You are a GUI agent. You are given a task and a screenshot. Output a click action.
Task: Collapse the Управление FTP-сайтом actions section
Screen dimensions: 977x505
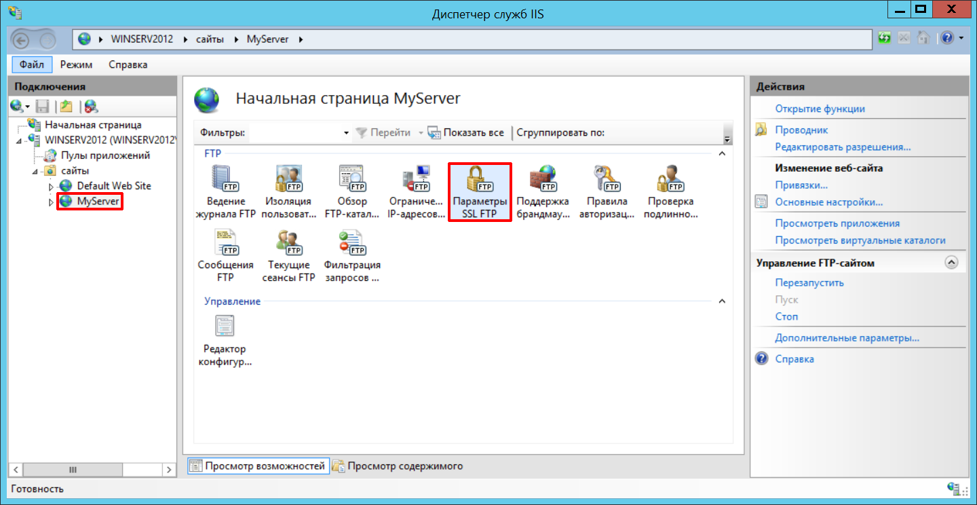point(951,262)
